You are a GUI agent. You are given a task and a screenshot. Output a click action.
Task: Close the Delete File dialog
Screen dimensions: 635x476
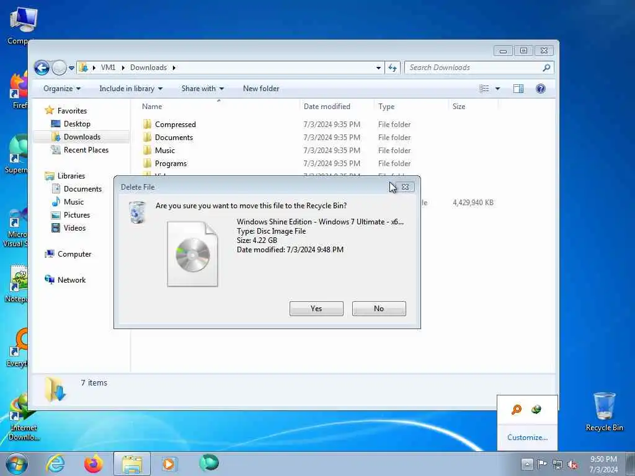[x=405, y=187]
